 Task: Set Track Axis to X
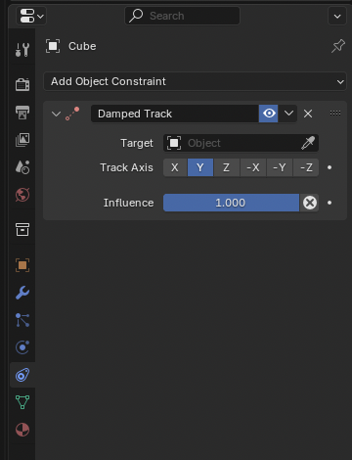coord(175,167)
